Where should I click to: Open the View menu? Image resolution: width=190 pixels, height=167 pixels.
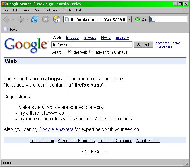(x=27, y=10)
